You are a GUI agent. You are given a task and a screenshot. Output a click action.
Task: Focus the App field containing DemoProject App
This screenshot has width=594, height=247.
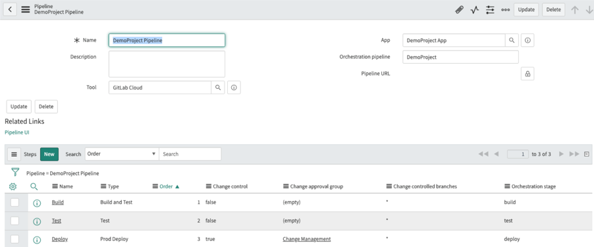click(x=454, y=40)
